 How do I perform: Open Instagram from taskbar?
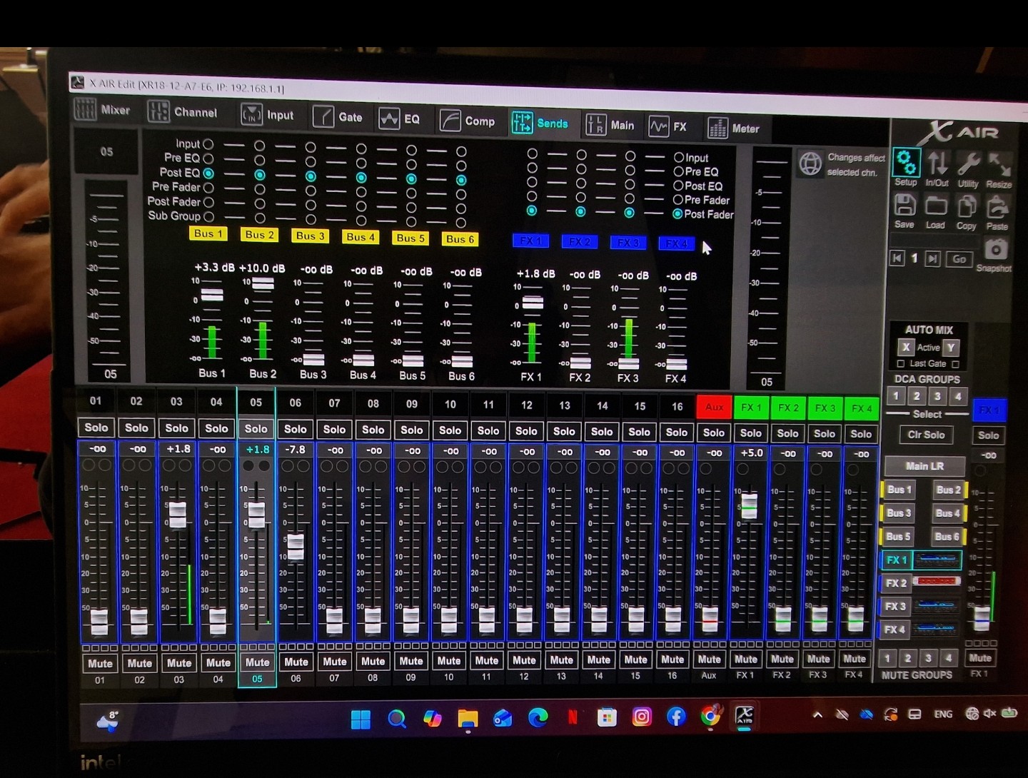[642, 717]
